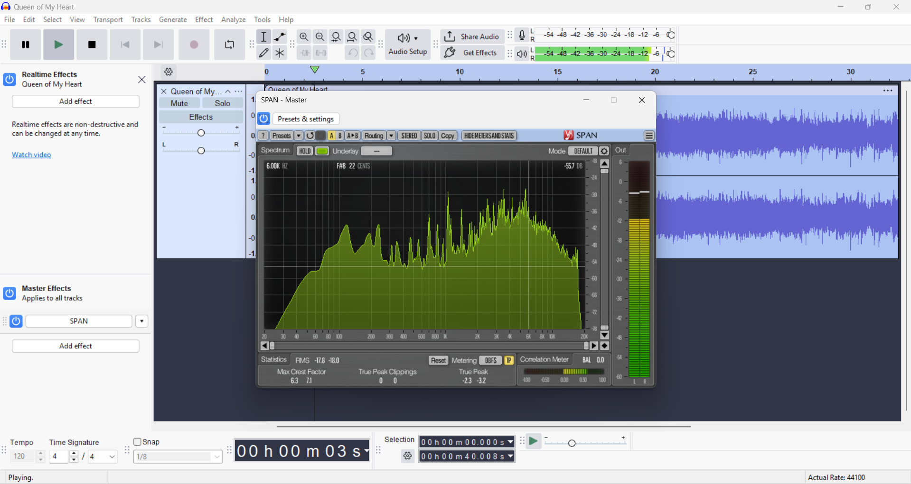This screenshot has height=484, width=911.
Task: Open the Generate menu
Action: [x=173, y=19]
